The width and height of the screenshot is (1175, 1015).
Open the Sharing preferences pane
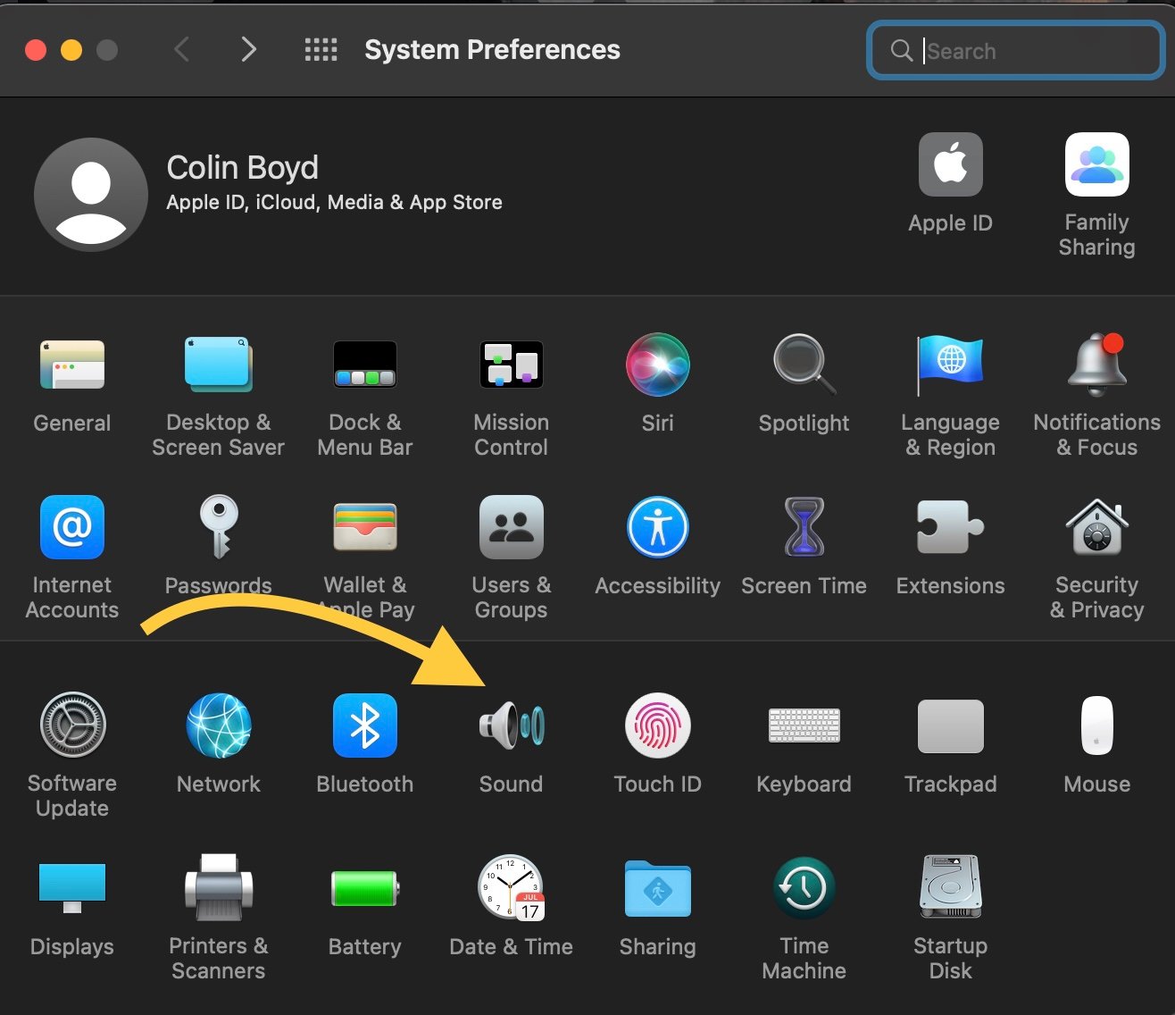(658, 888)
